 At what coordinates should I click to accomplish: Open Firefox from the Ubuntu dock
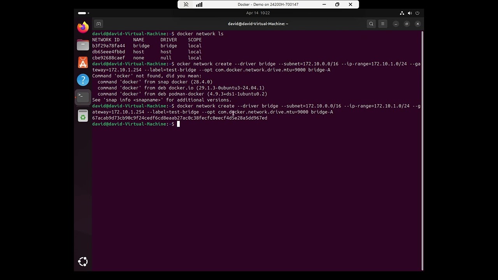(x=83, y=27)
